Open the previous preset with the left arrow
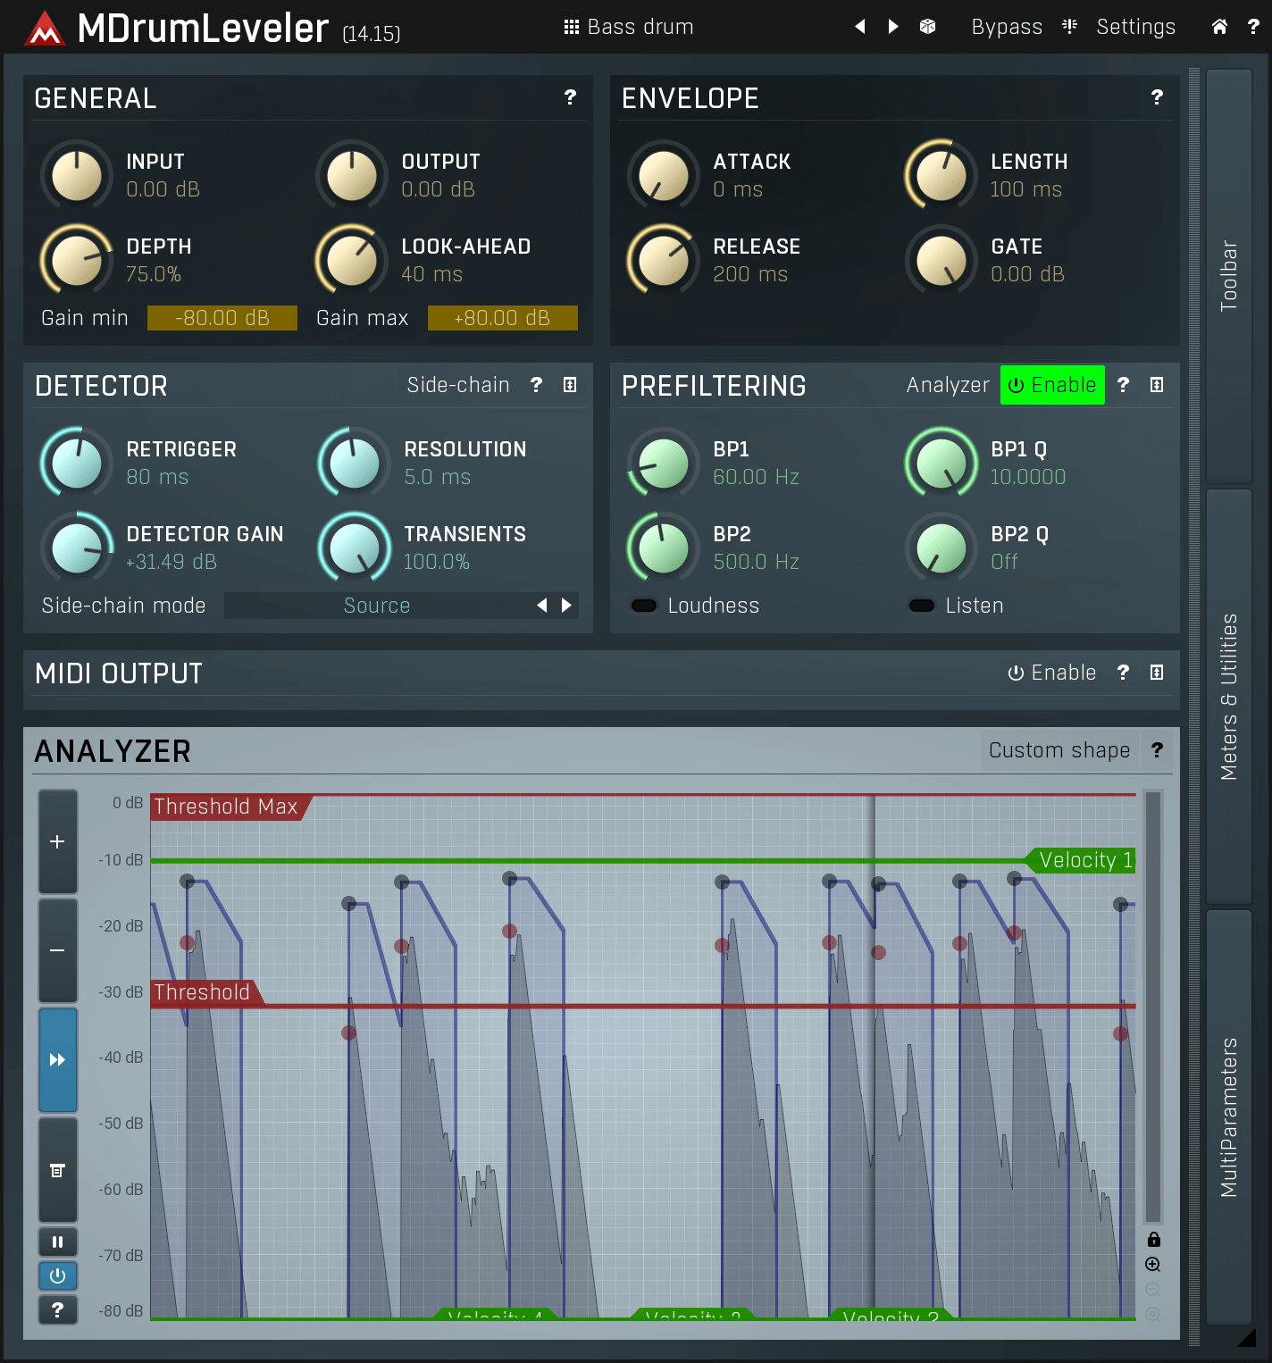The width and height of the screenshot is (1272, 1363). coord(859,27)
